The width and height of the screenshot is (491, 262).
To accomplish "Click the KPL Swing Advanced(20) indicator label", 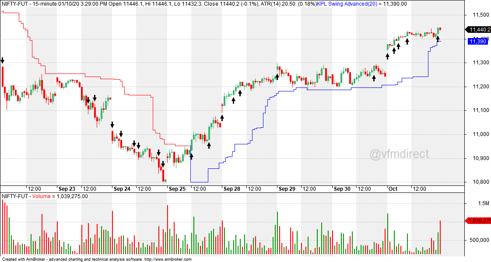I will tap(347, 4).
